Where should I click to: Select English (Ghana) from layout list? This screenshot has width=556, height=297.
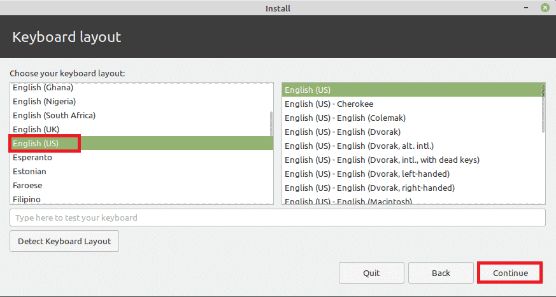(43, 88)
